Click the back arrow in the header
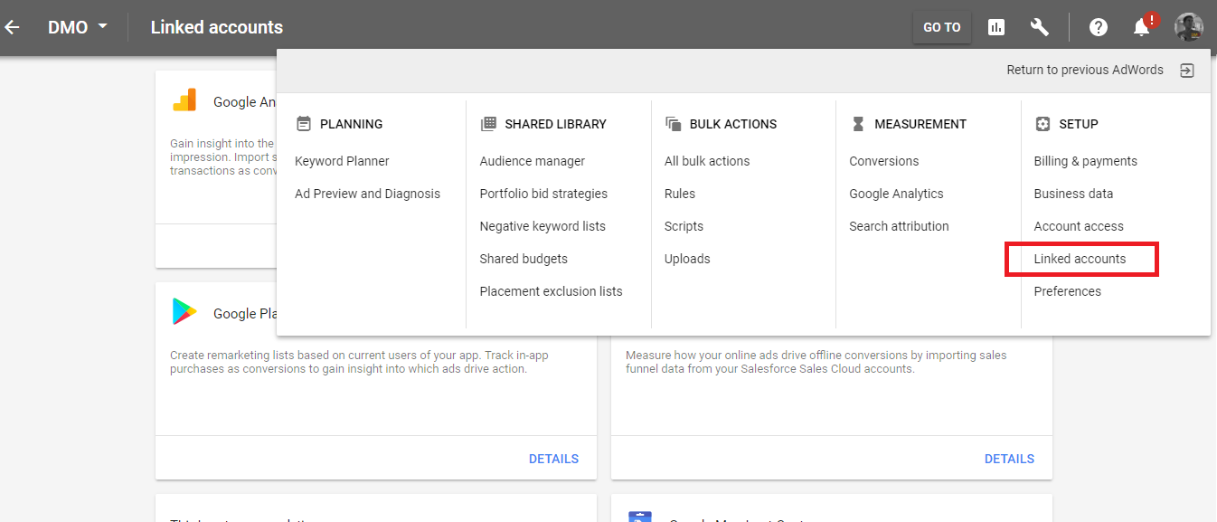Viewport: 1217px width, 522px height. click(x=13, y=27)
